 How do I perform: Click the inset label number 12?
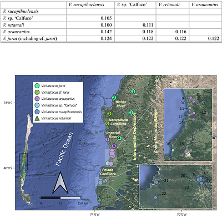pyautogui.click(x=204, y=112)
